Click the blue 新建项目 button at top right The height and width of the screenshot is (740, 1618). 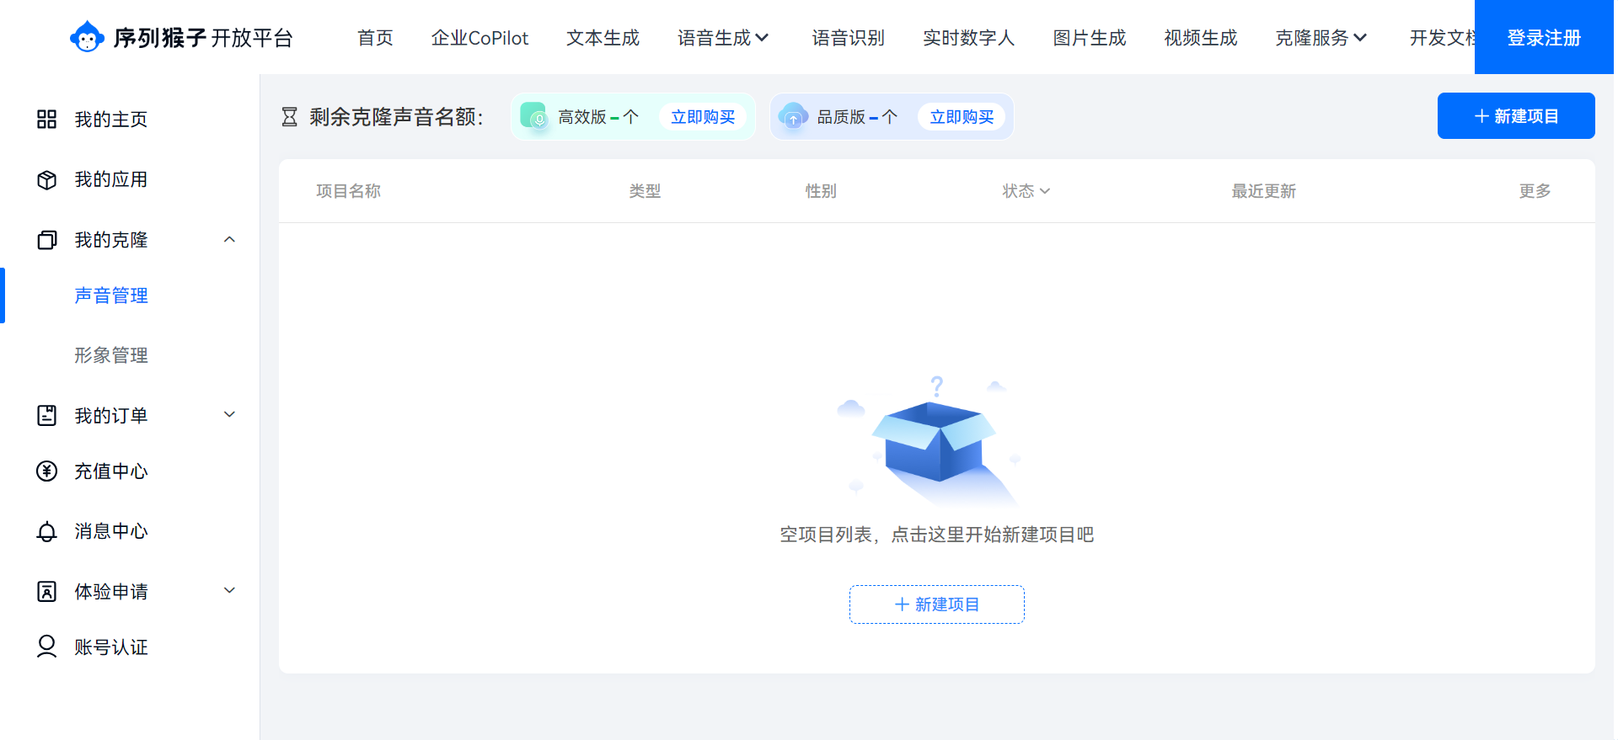(1515, 116)
